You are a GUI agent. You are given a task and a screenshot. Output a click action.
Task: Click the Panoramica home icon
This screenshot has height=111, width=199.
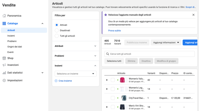coord(4,16)
